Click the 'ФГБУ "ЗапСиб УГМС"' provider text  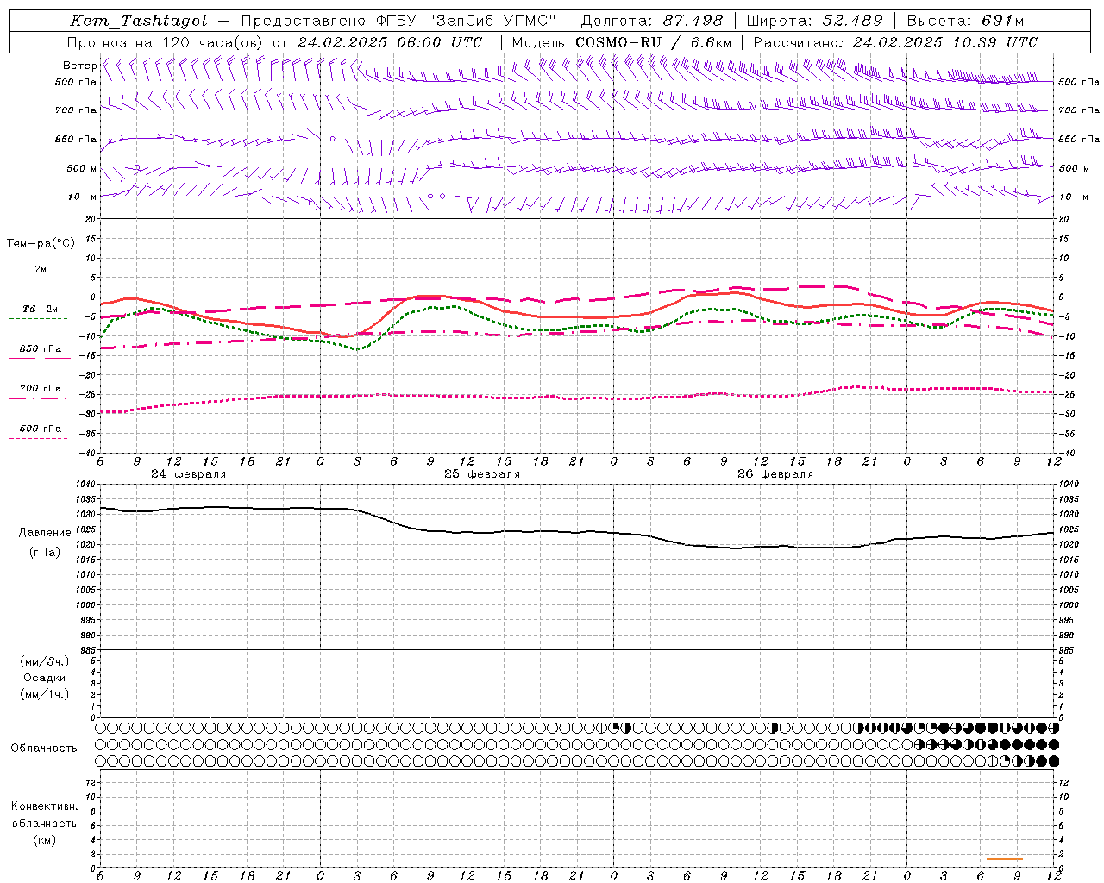click(467, 21)
